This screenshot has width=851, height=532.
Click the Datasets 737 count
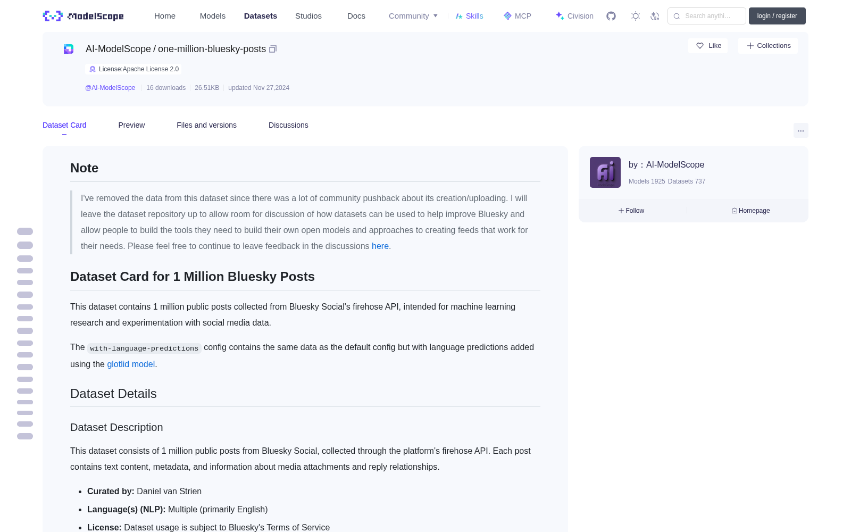[687, 181]
